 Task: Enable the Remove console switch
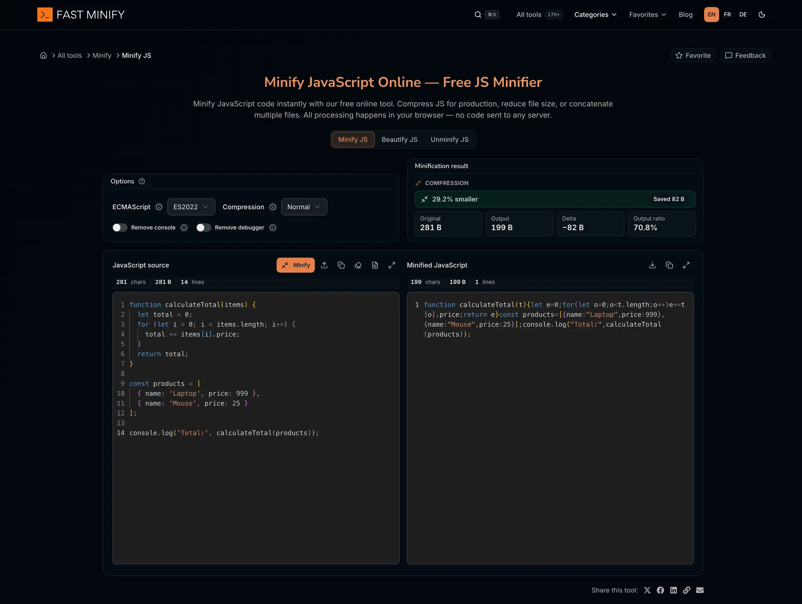[x=120, y=228]
